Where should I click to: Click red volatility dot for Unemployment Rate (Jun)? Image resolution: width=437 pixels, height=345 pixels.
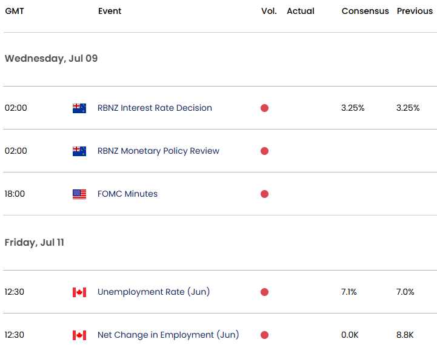(x=264, y=292)
